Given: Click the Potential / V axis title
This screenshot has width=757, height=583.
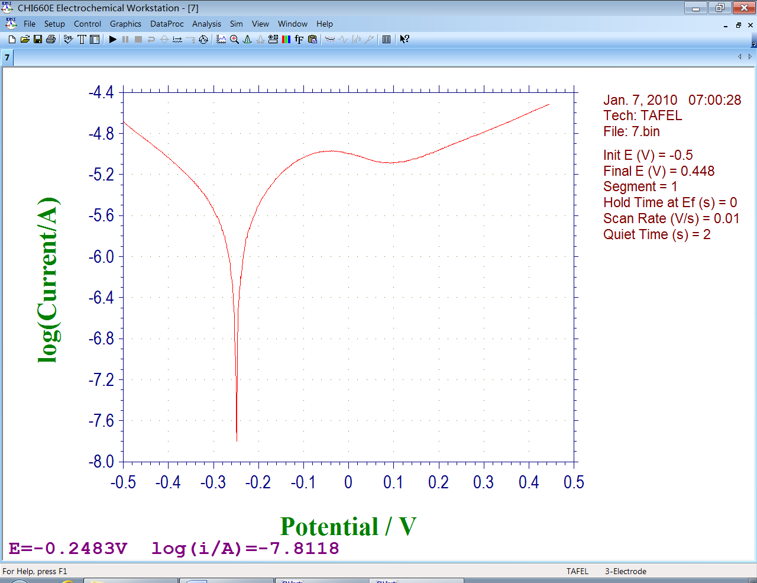Looking at the screenshot, I should point(348,526).
